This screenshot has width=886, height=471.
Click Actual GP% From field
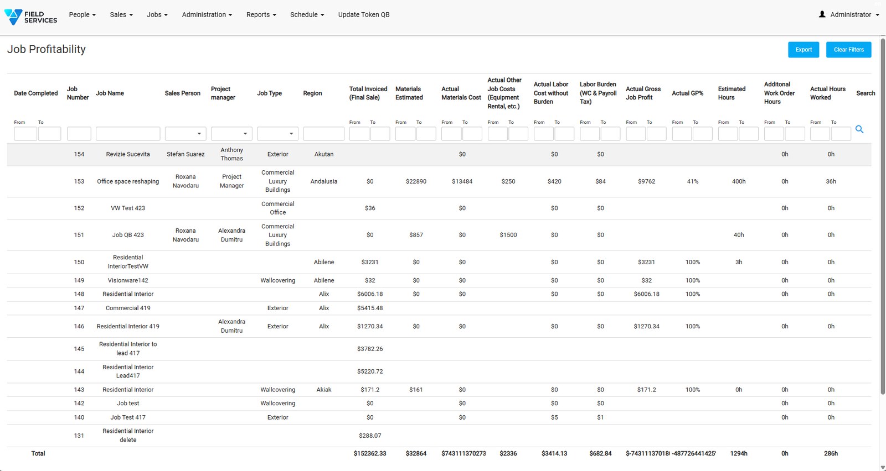click(x=682, y=133)
